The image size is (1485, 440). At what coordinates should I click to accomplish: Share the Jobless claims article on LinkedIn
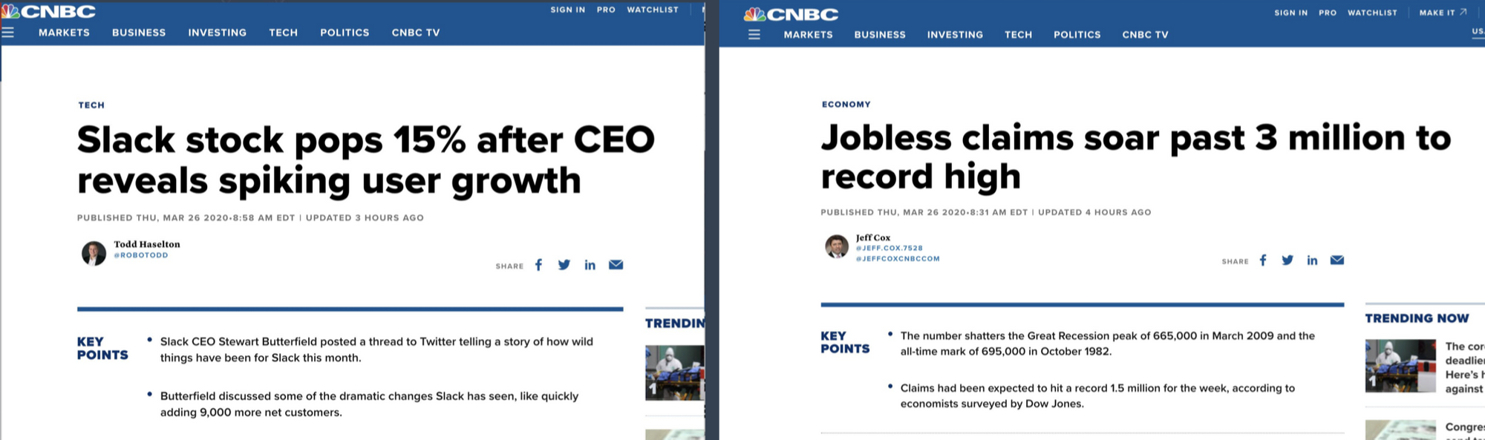[1312, 260]
